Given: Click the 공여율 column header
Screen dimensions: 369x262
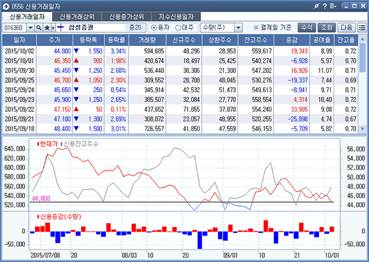Looking at the screenshot, I should tap(322, 40).
